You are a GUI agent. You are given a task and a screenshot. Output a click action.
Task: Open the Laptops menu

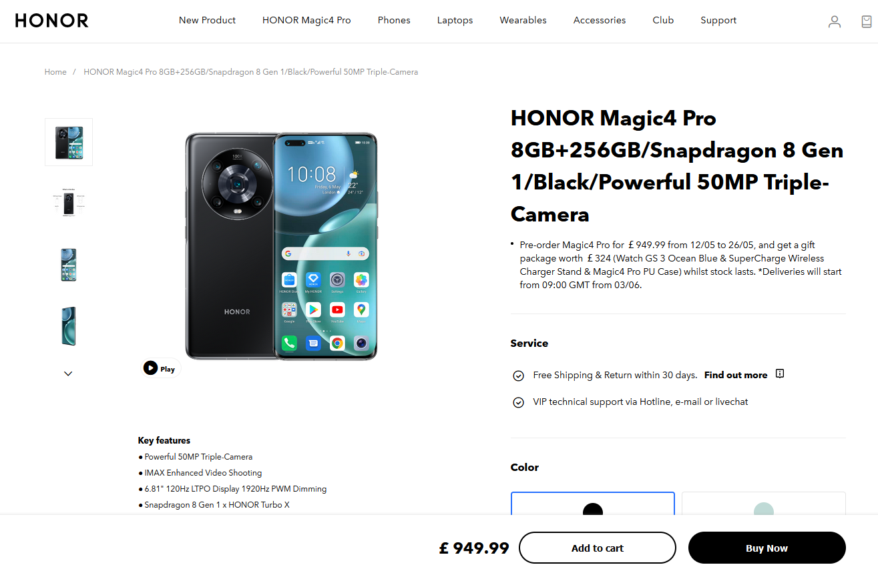tap(455, 20)
